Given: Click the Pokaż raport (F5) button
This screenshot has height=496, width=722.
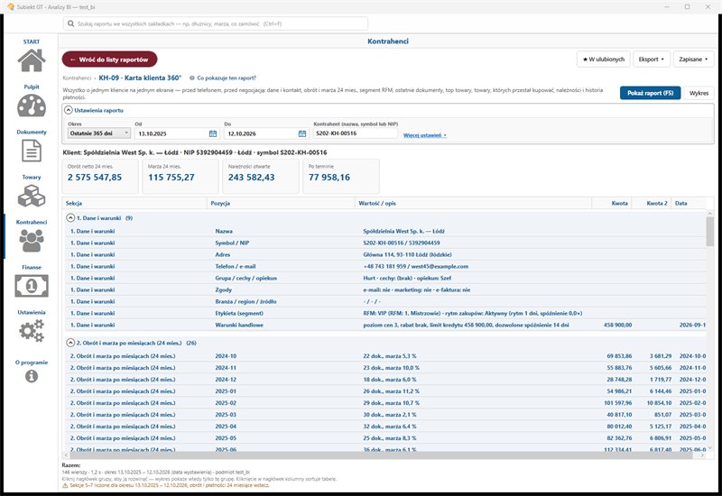Looking at the screenshot, I should point(650,93).
